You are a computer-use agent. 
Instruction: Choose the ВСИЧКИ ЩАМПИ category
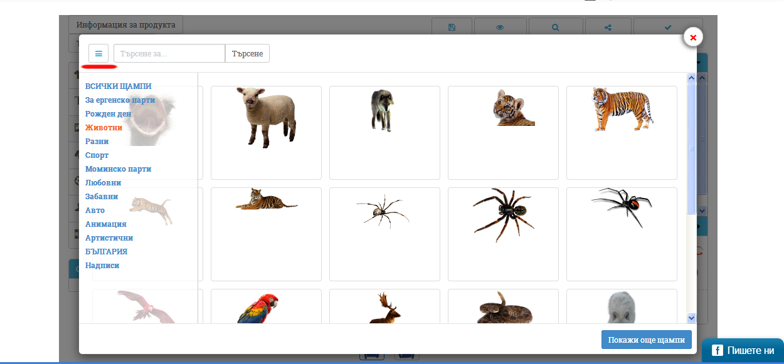[x=118, y=86]
